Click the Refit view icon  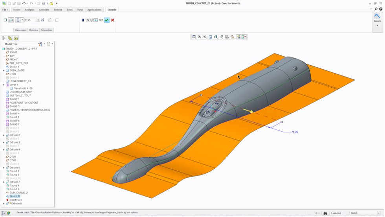pos(194,37)
